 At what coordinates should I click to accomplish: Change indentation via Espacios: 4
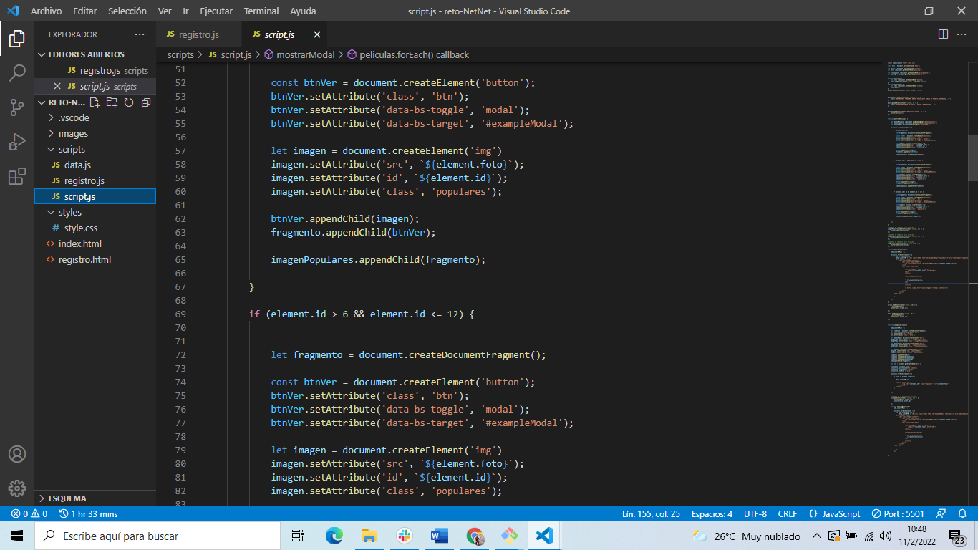coord(712,513)
